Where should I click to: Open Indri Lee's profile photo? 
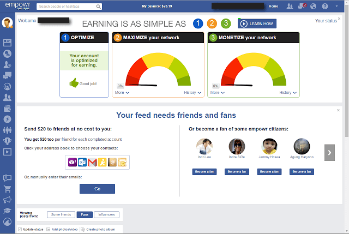(204, 146)
